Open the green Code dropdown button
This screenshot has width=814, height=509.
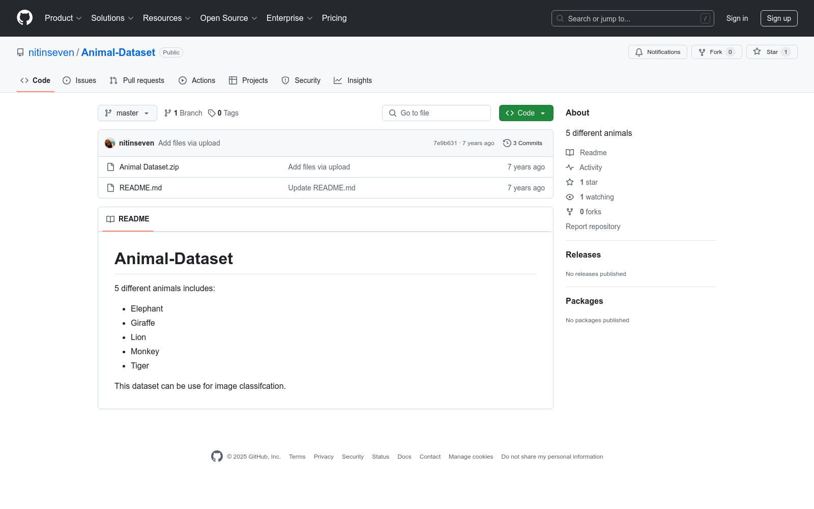[526, 113]
